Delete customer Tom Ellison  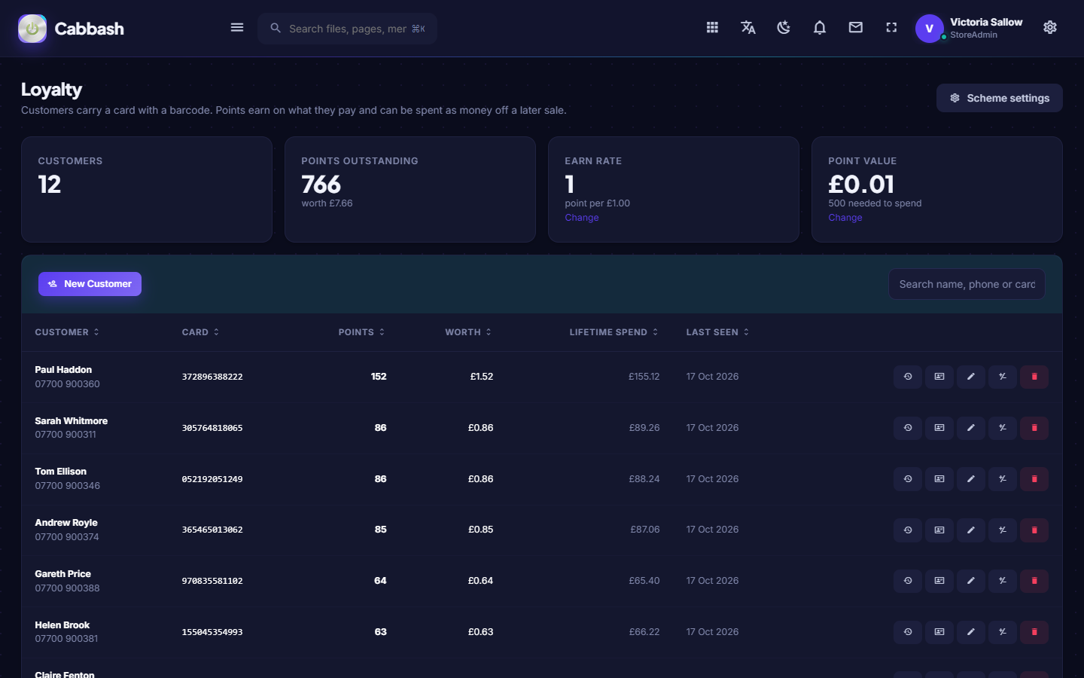(1034, 479)
